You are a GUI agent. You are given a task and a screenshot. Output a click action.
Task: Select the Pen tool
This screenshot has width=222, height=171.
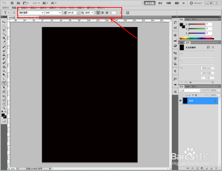click(x=4, y=80)
